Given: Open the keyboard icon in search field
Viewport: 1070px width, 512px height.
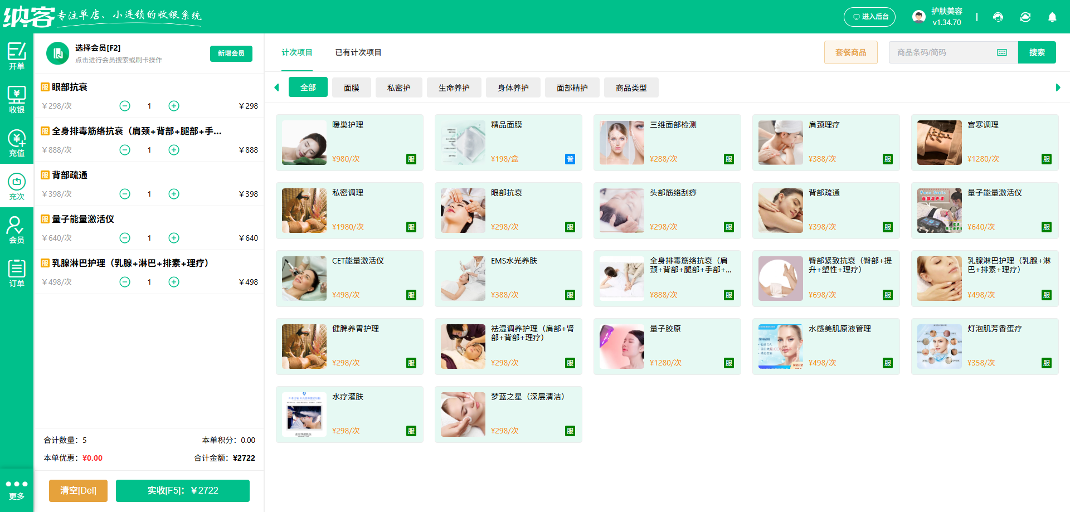Looking at the screenshot, I should (x=1002, y=52).
